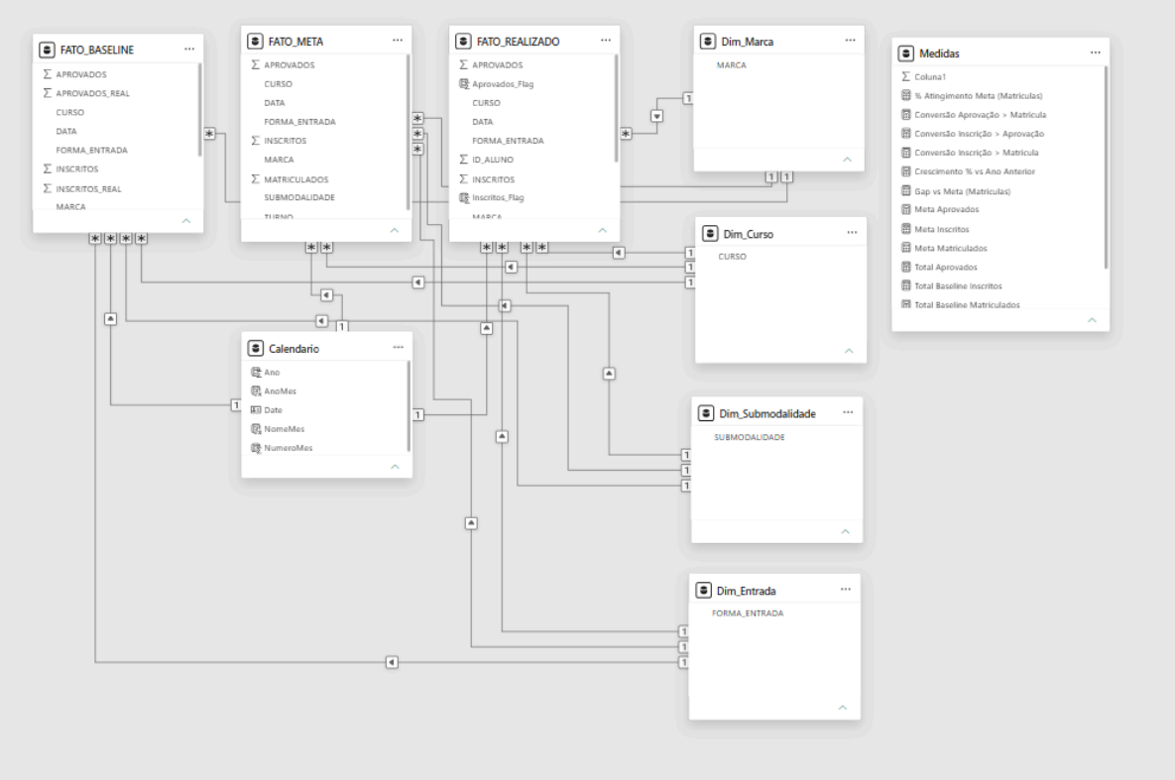This screenshot has width=1175, height=780.
Task: Click the Dim_Curso table icon
Action: (x=710, y=234)
